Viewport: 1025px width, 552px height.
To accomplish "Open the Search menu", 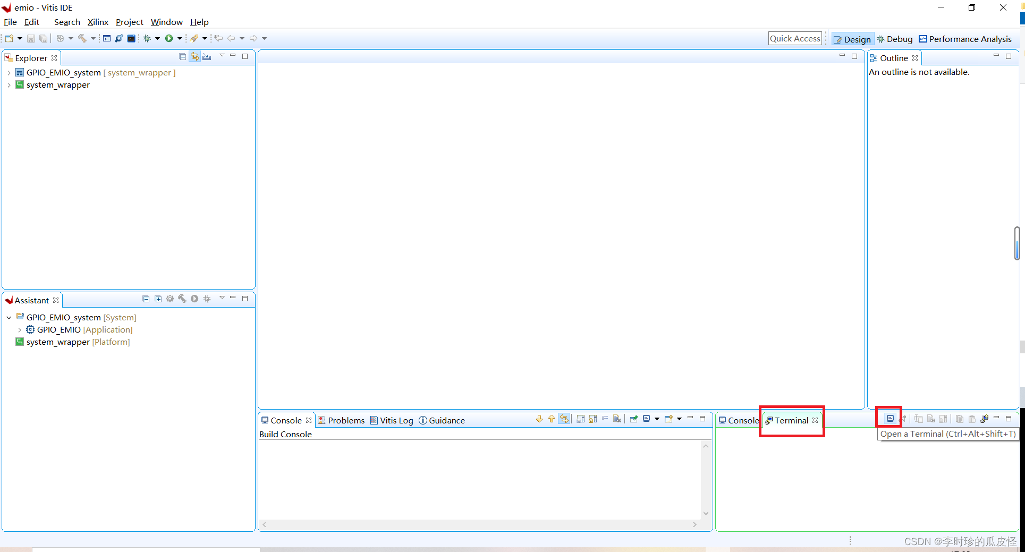I will click(67, 22).
